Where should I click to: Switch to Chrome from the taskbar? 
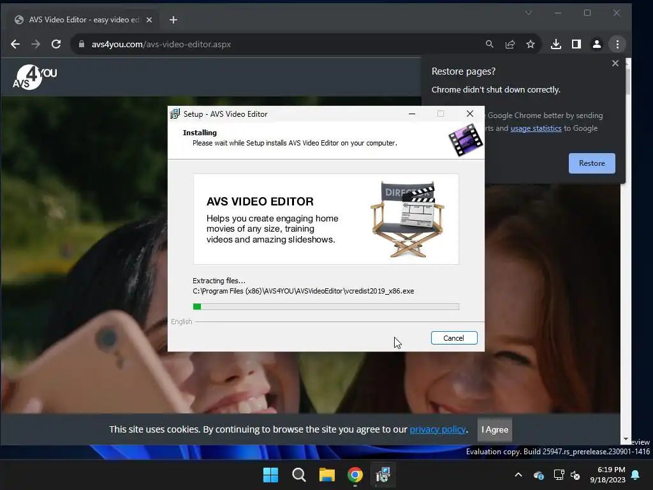pos(355,475)
